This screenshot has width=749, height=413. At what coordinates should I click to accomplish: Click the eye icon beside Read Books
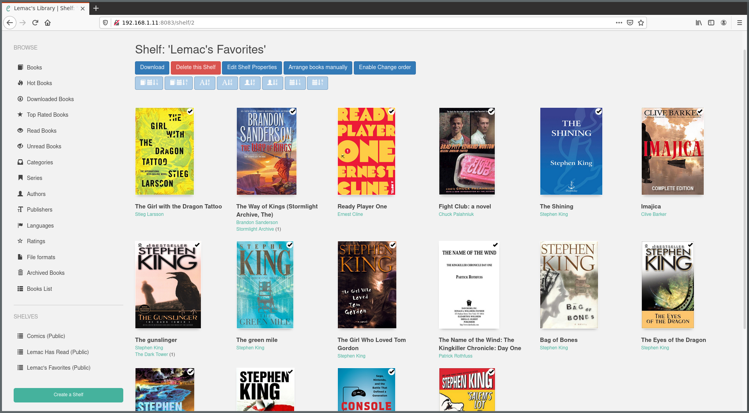20,130
